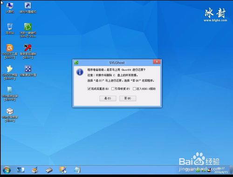The image size is (233, 177).
Task: Open the 计算机 desktop icon
Action: (10, 7)
